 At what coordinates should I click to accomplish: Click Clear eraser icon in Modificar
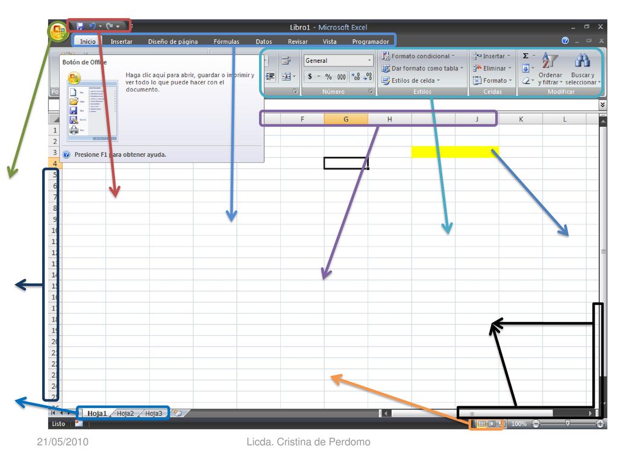[x=525, y=81]
